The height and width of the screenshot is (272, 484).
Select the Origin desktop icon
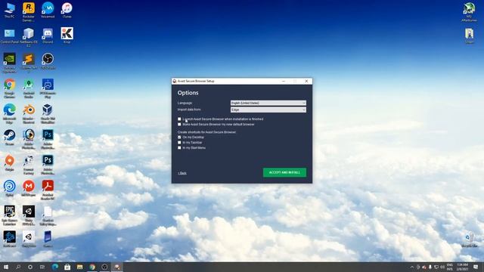click(x=10, y=163)
